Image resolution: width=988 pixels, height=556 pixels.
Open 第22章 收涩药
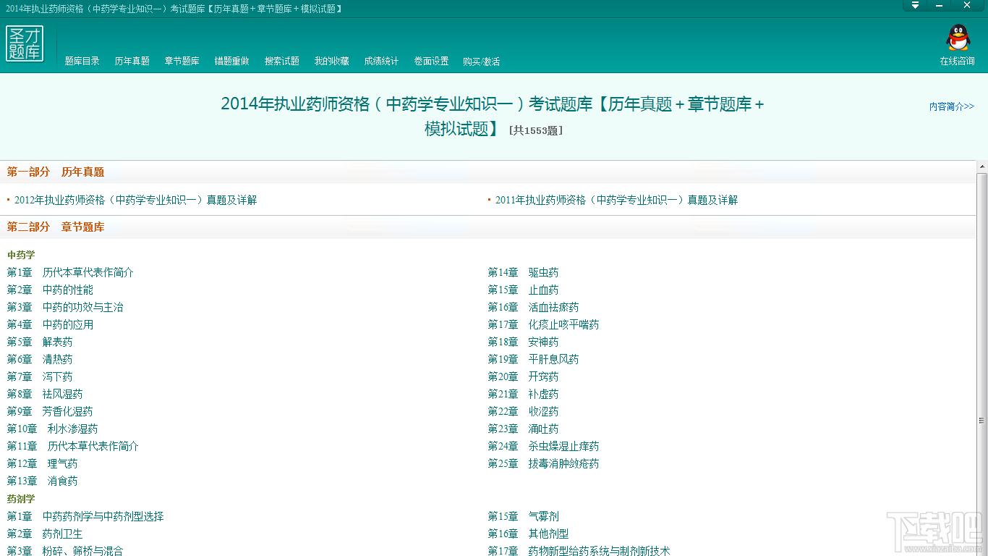click(523, 411)
